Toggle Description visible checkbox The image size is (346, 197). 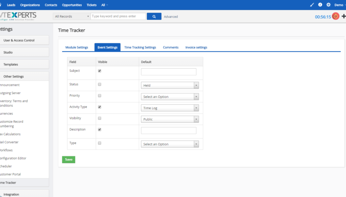pyautogui.click(x=99, y=130)
